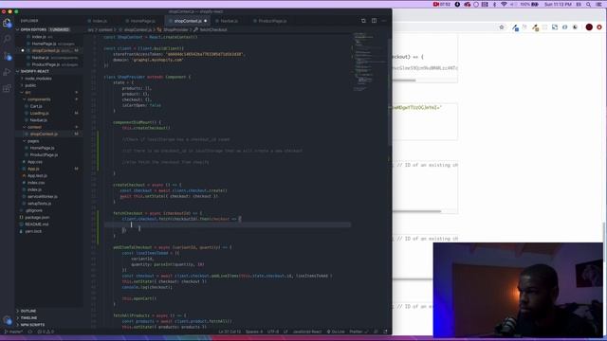This screenshot has width=607, height=341.
Task: Open the Extensions view in activity bar
Action: click(x=7, y=88)
